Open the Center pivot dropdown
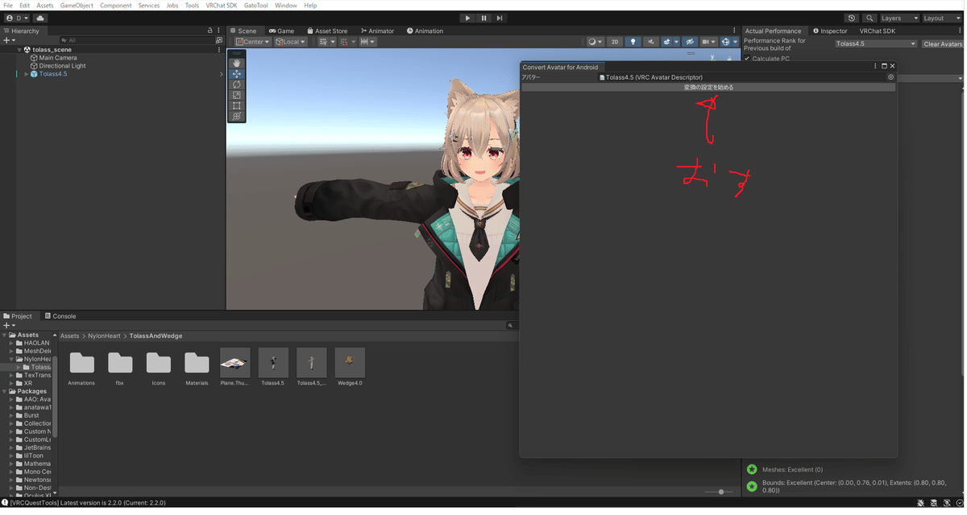The height and width of the screenshot is (515, 967). point(253,42)
